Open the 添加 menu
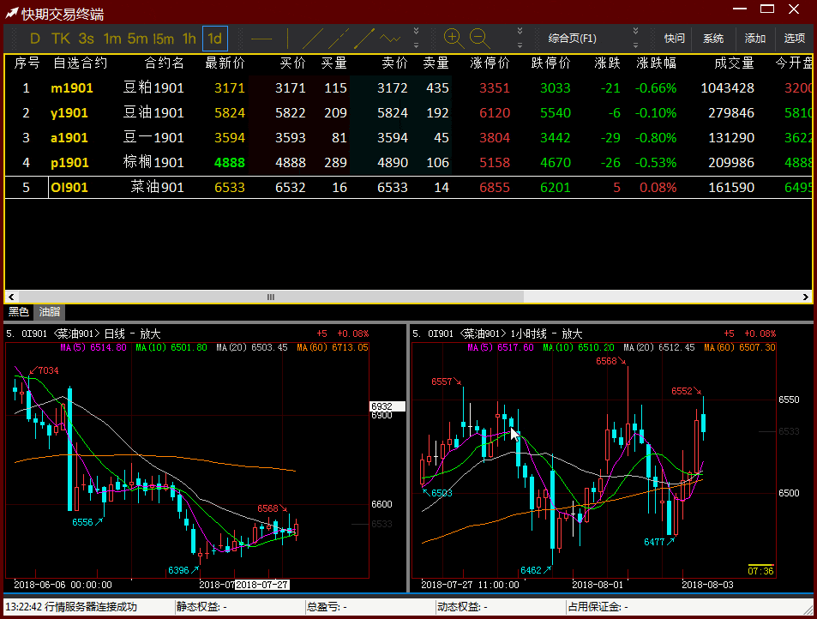Screen dimensions: 817x619 pyautogui.click(x=754, y=39)
